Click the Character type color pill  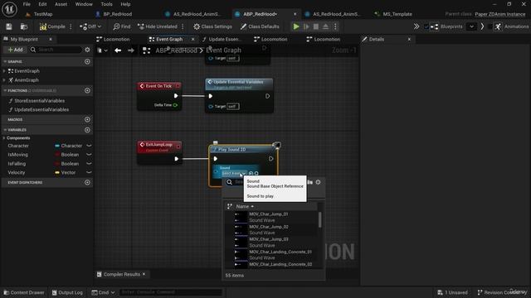pyautogui.click(x=57, y=146)
